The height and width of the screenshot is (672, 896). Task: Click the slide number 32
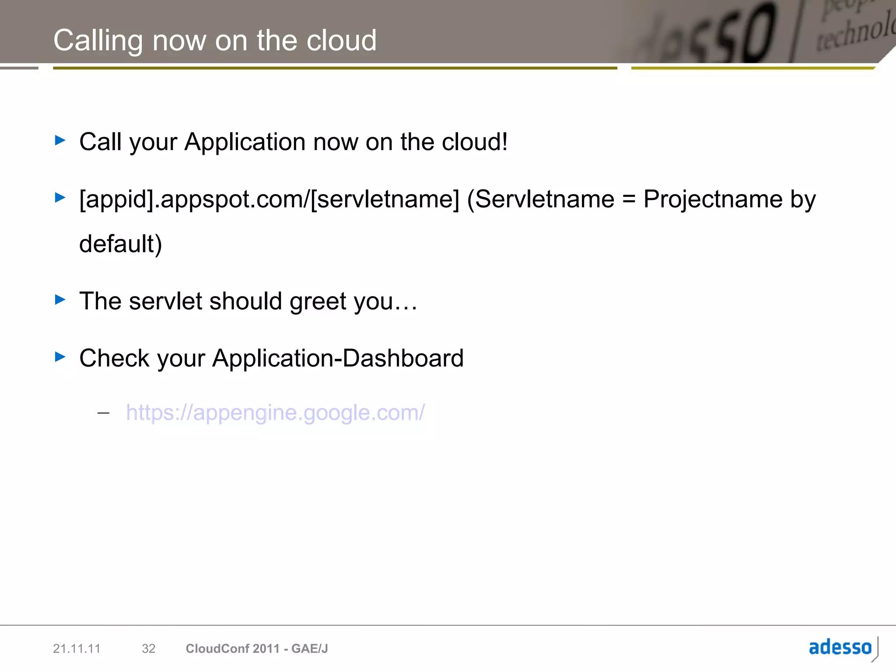(x=149, y=648)
